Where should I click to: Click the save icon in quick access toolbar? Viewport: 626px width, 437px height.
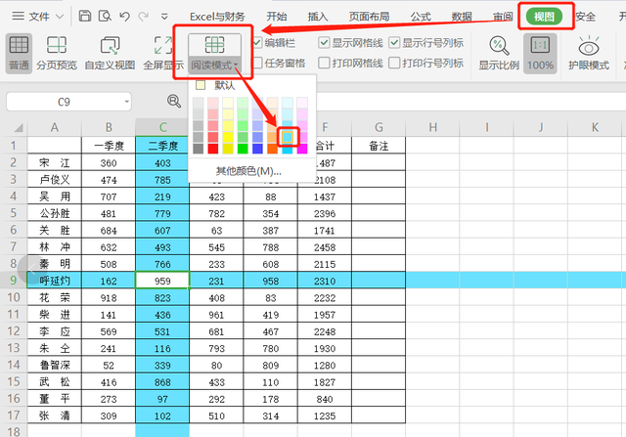click(85, 16)
